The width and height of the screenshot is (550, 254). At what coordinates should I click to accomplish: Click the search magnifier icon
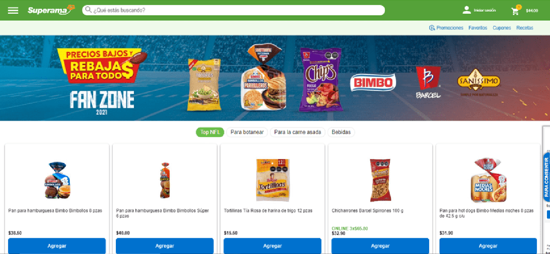click(89, 10)
